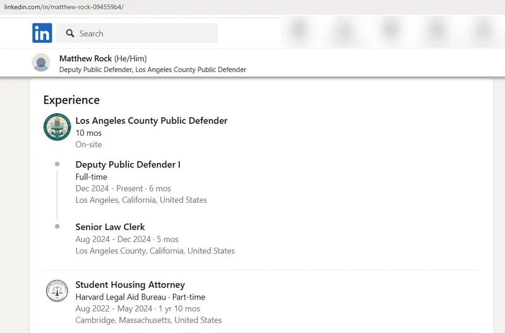The width and height of the screenshot is (505, 333).
Task: Click the Matthew Rock name in sticky header
Action: (x=85, y=58)
